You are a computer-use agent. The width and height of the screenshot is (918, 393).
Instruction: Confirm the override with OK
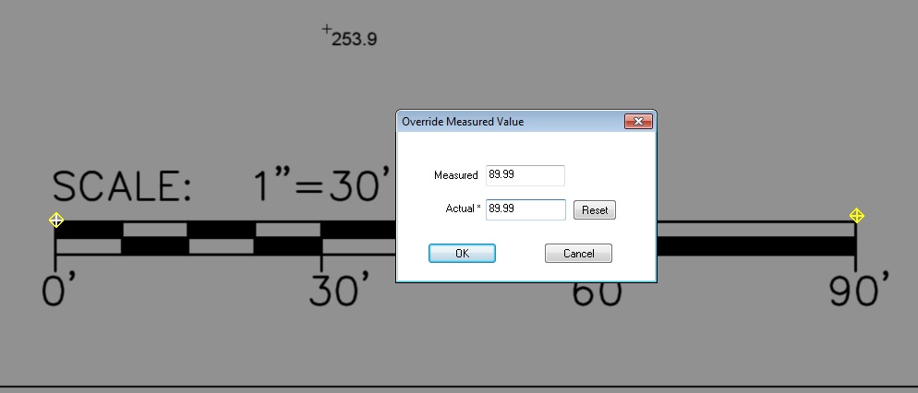(462, 253)
